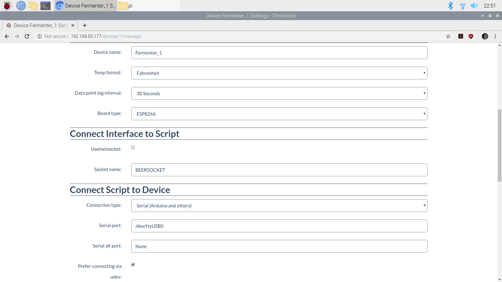Open the volume control
Image resolution: width=502 pixels, height=282 pixels.
click(x=474, y=6)
